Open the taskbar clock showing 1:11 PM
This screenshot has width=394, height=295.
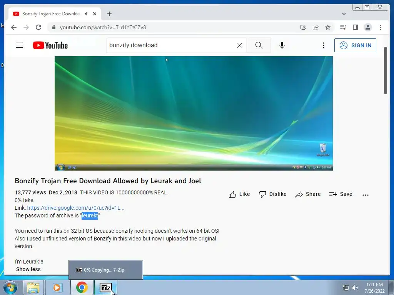pyautogui.click(x=374, y=288)
